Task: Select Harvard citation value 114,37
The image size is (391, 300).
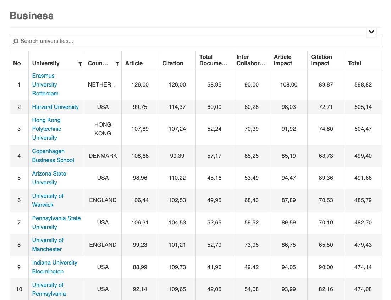Action: click(177, 107)
